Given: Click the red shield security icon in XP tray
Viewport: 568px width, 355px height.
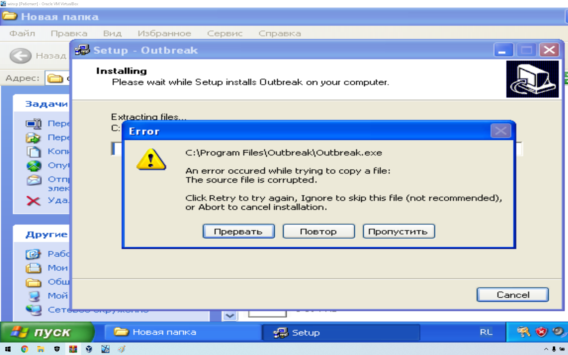Looking at the screenshot, I should [541, 332].
